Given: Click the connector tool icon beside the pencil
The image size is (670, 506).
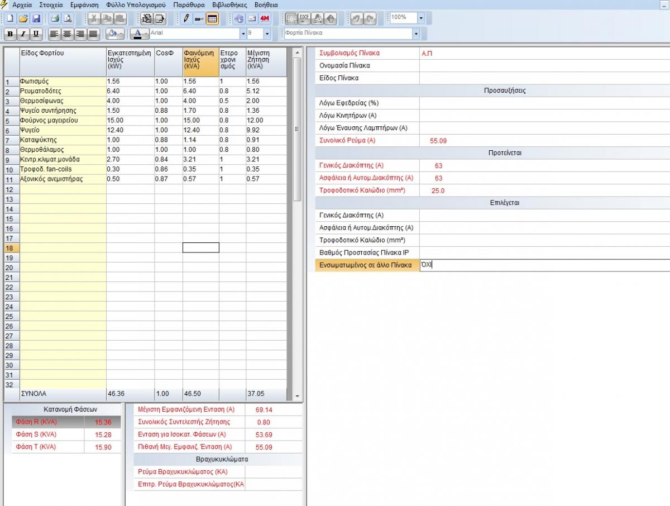Looking at the screenshot, I should point(199,18).
